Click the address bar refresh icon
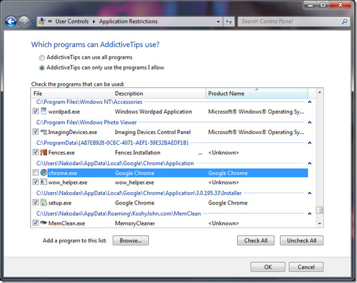Viewport: 357px width, 283px height. (229, 22)
